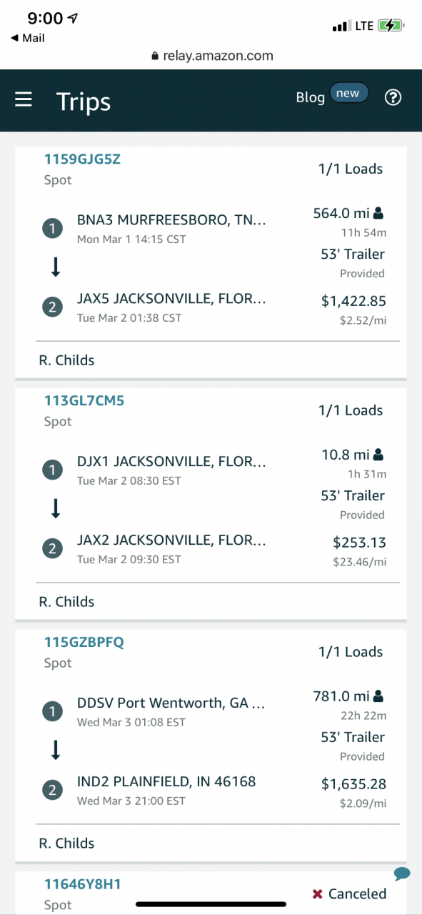Select the DDSV Port Wentworth stop
This screenshot has width=422, height=915.
(x=171, y=711)
